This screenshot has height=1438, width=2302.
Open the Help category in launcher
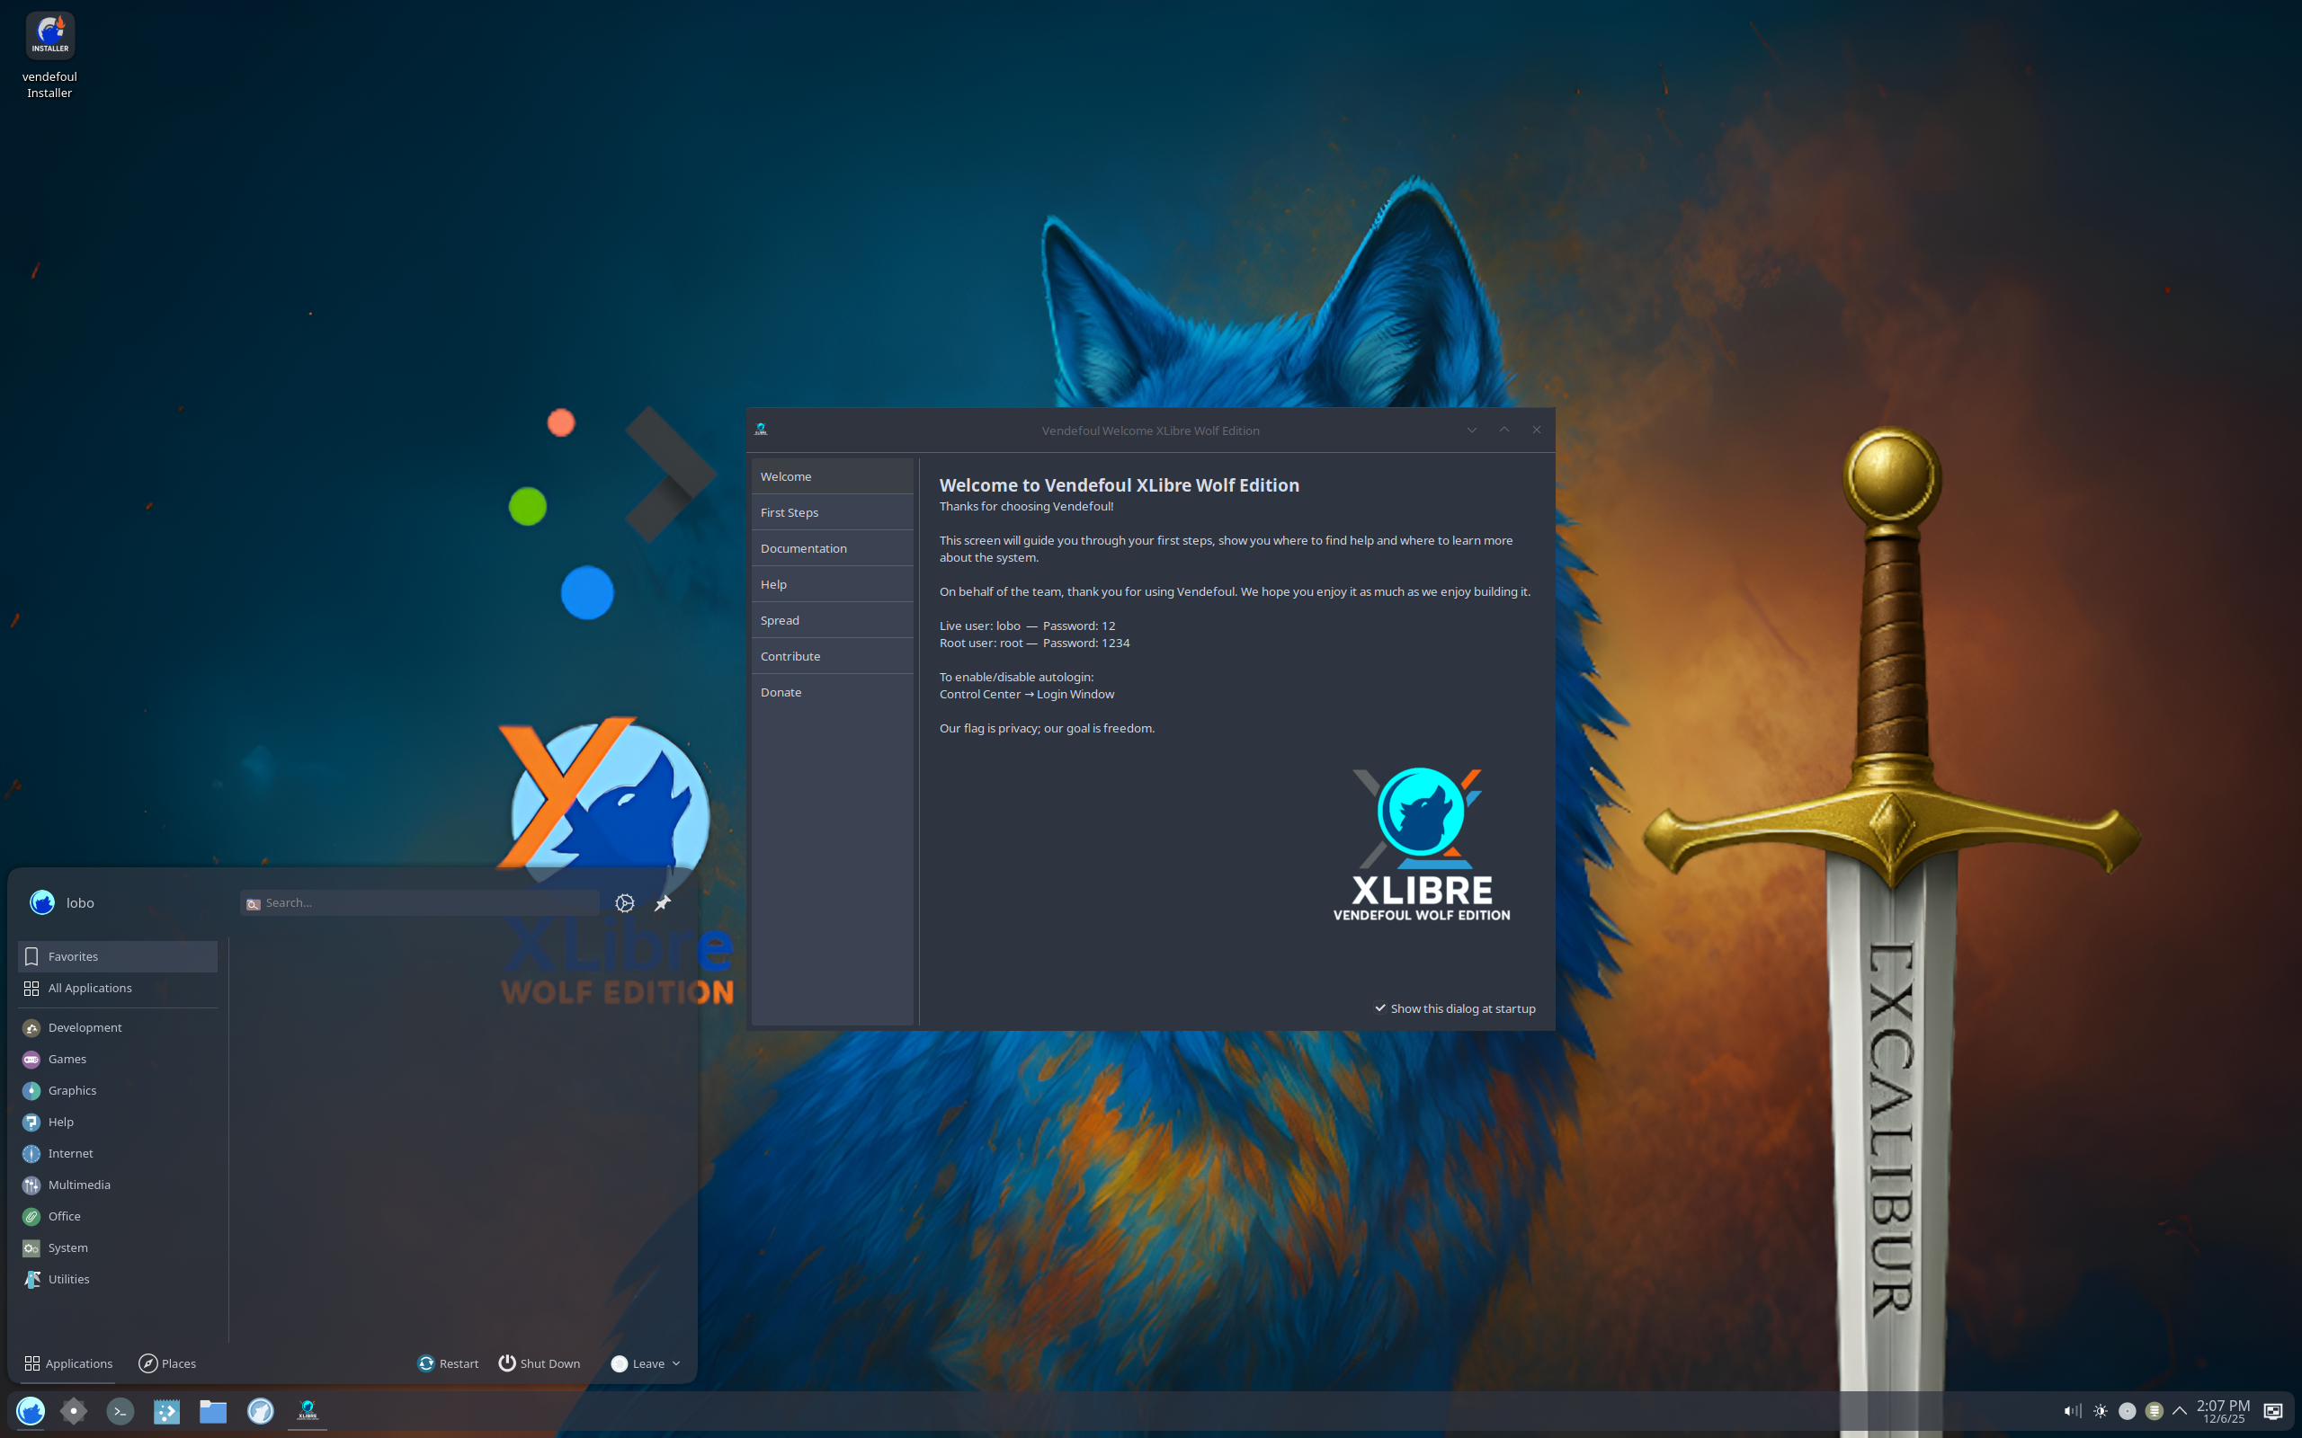pyautogui.click(x=117, y=1122)
